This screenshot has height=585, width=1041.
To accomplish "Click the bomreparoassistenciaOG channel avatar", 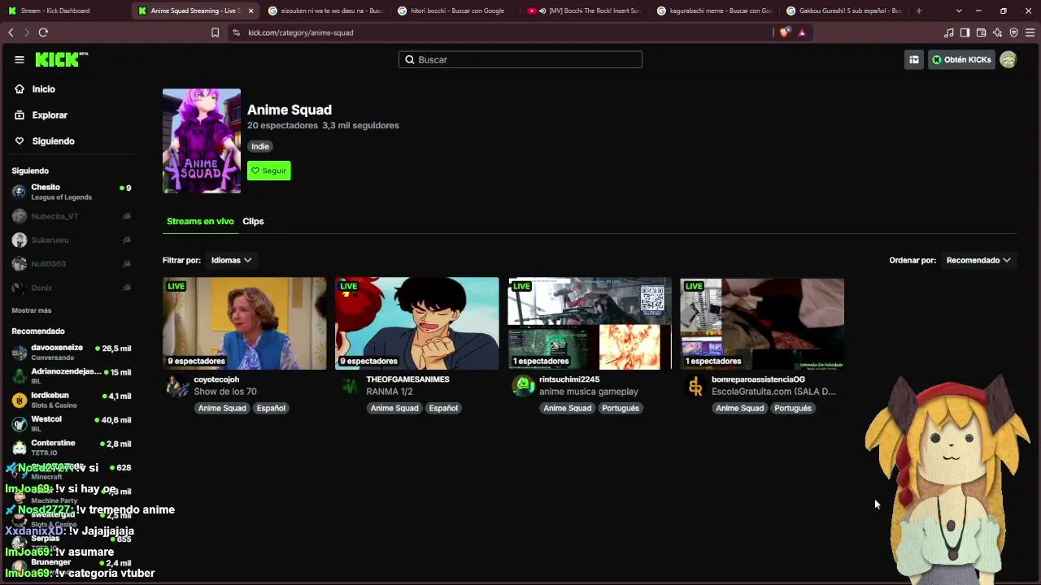I will click(x=695, y=386).
